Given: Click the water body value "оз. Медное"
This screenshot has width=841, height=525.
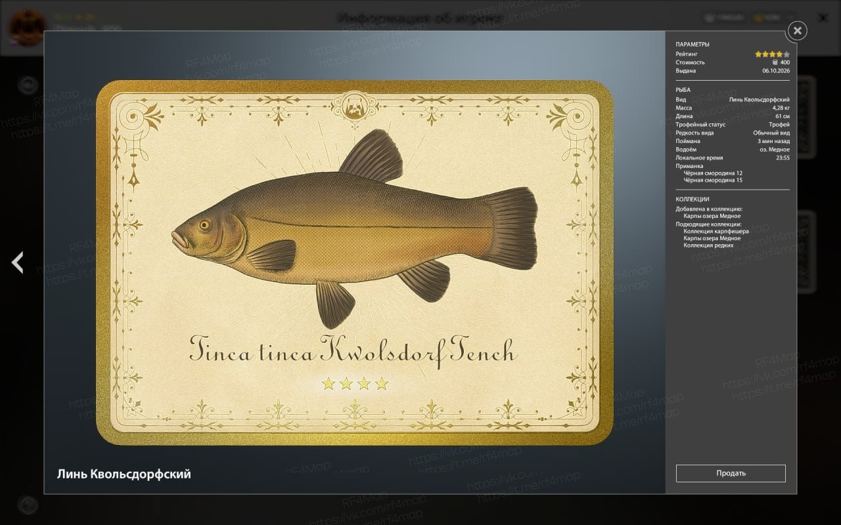Looking at the screenshot, I should point(775,150).
